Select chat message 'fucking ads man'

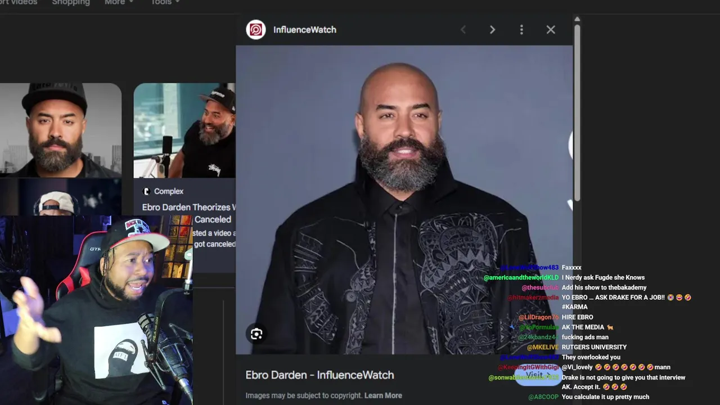point(585,337)
